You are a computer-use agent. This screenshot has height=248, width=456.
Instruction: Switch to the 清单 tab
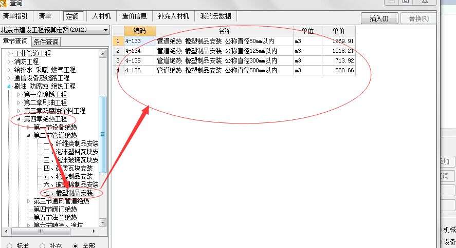point(45,16)
